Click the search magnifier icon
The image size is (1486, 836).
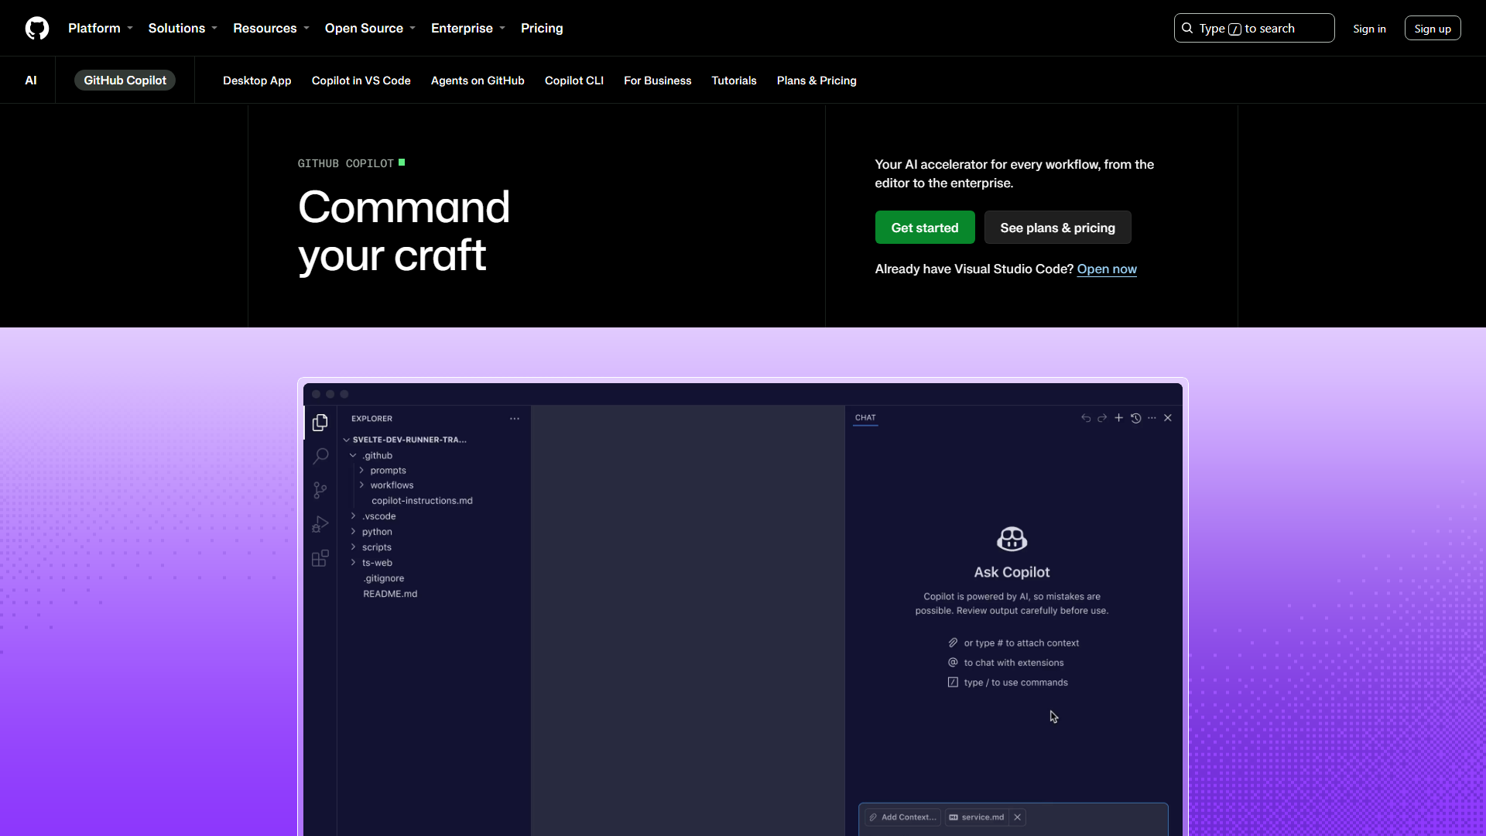point(1187,28)
